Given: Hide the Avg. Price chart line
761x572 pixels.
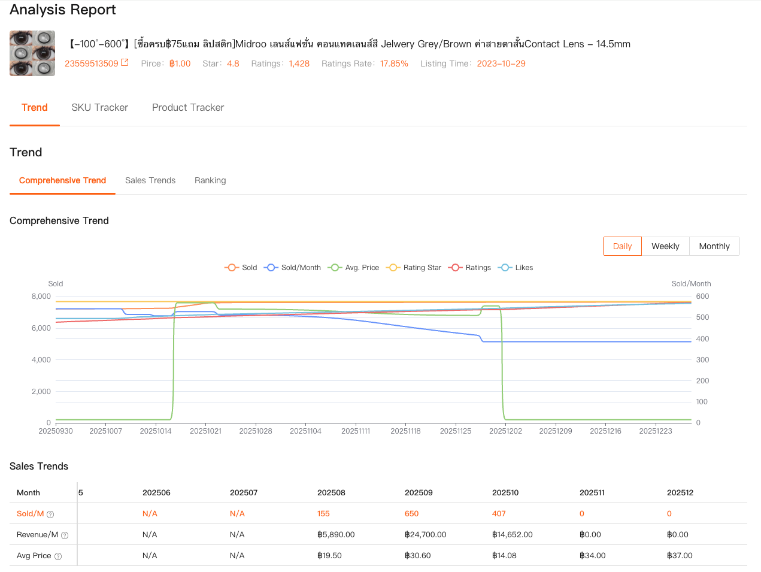Looking at the screenshot, I should coord(353,268).
